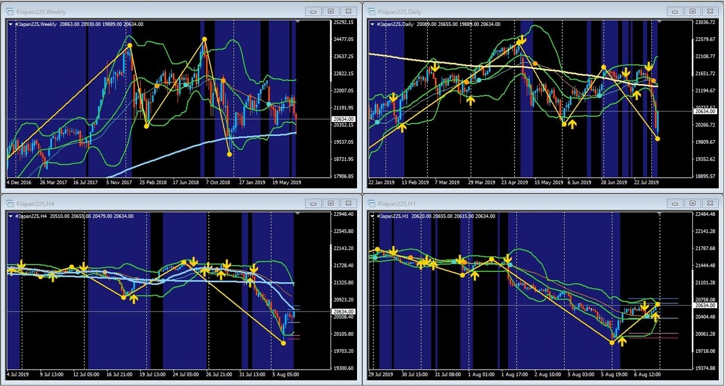Image resolution: width=725 pixels, height=386 pixels.
Task: Toggle one-click trading arrow on Daily chart
Action: coord(372,24)
